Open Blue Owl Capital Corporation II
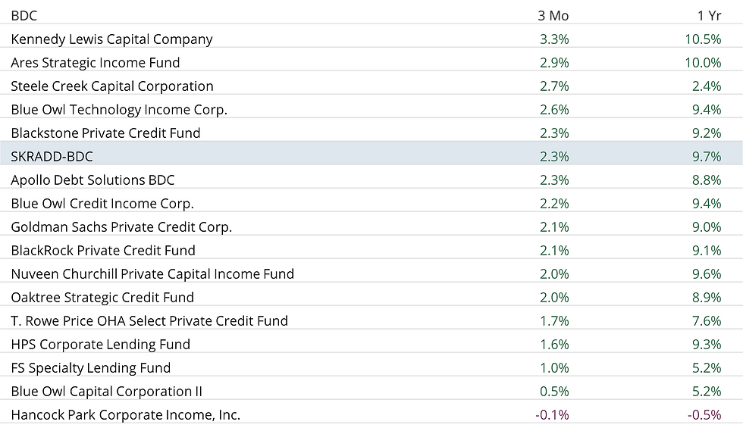Image resolution: width=743 pixels, height=431 pixels. coord(106,392)
